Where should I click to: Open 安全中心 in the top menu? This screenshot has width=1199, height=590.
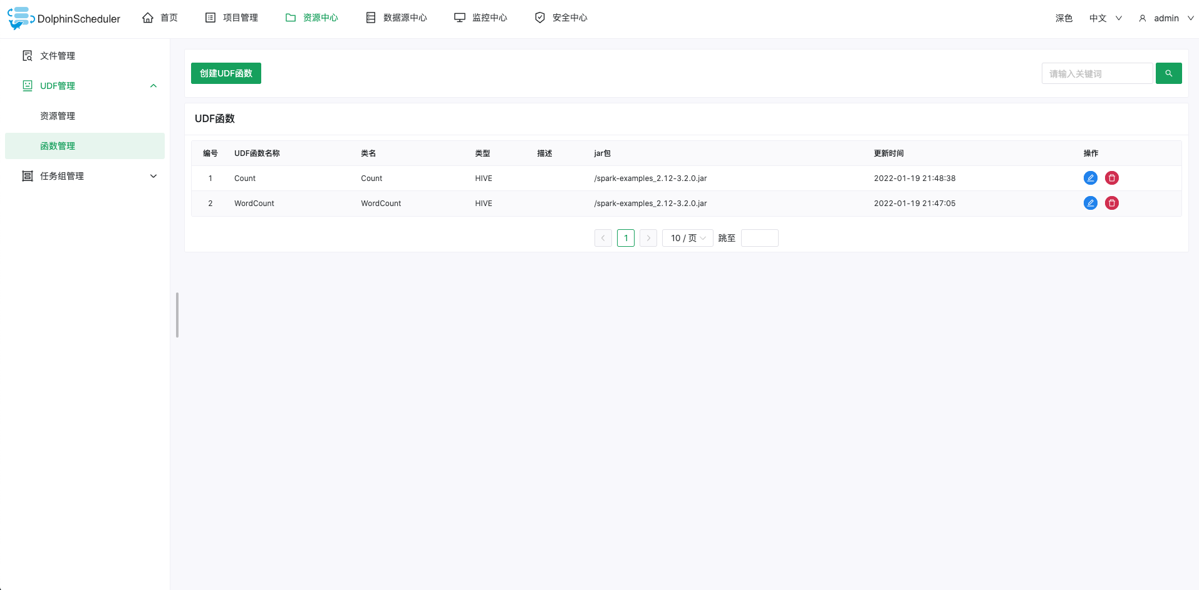pos(561,18)
